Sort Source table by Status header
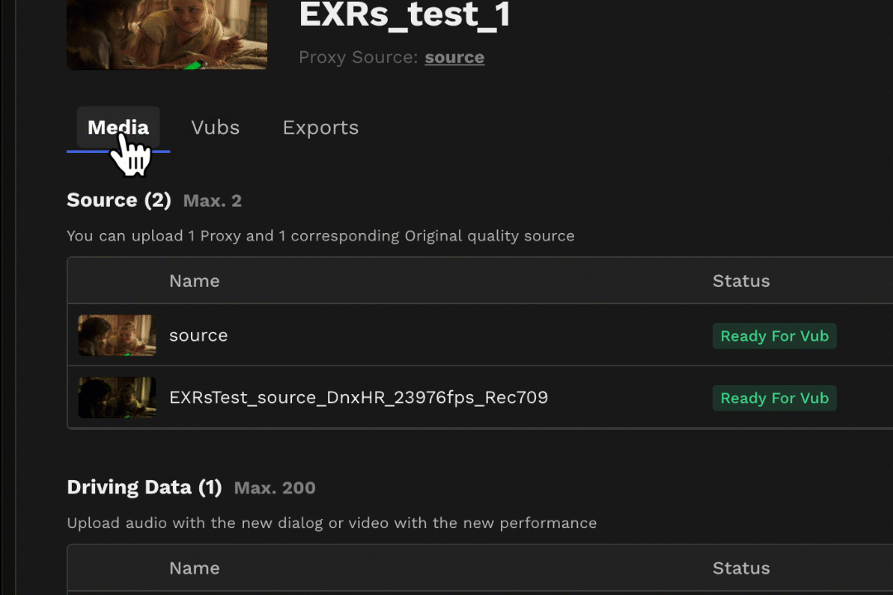This screenshot has width=893, height=595. click(x=741, y=281)
